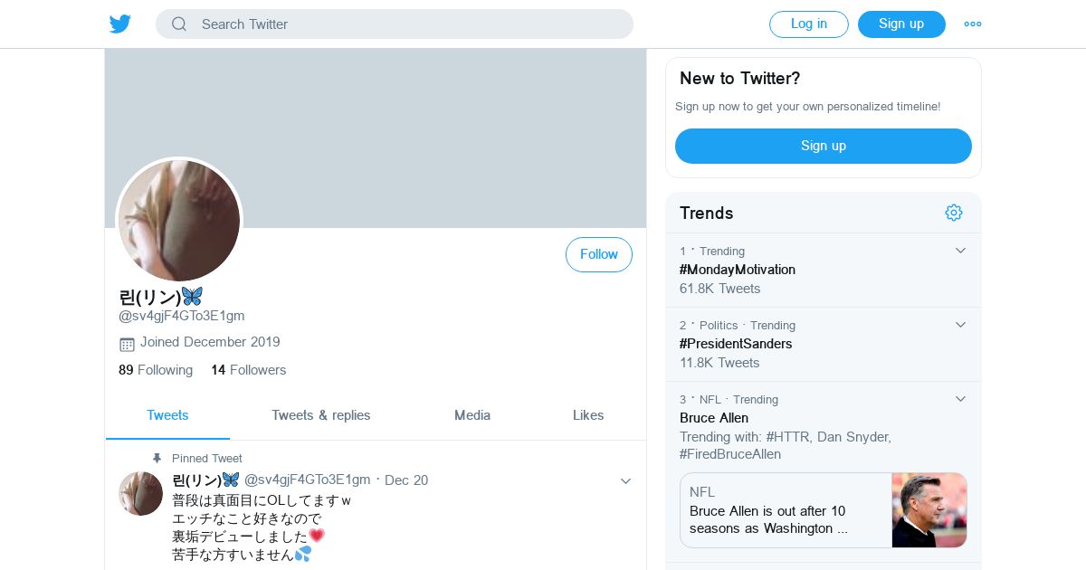Open the large profile avatar photo
The image size is (1086, 570).
[x=179, y=221]
